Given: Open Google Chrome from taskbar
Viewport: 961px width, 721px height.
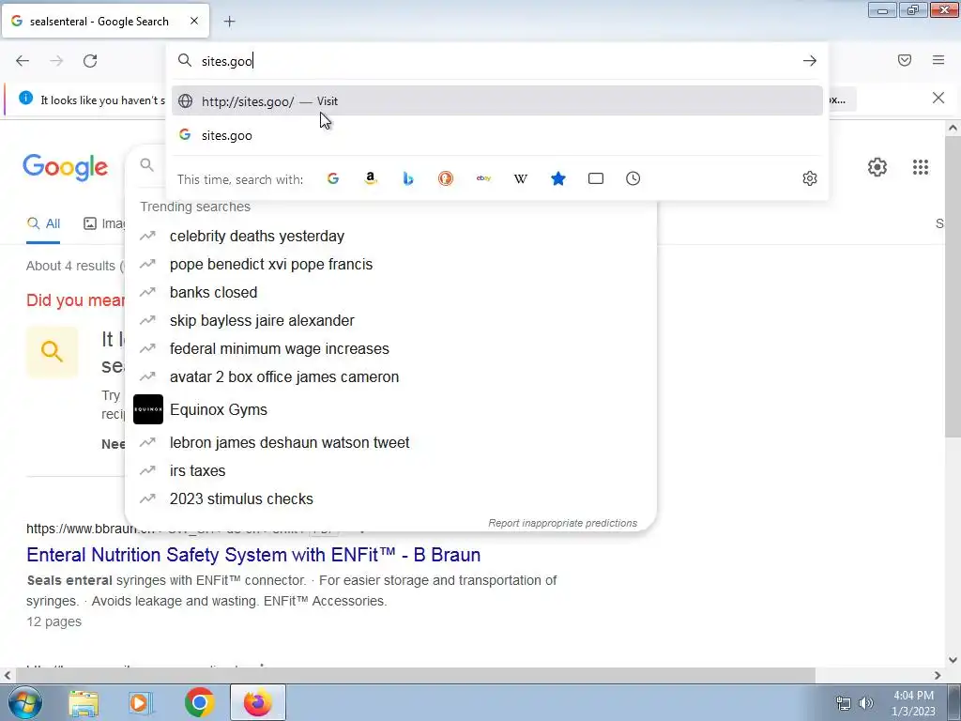Looking at the screenshot, I should coord(199,702).
